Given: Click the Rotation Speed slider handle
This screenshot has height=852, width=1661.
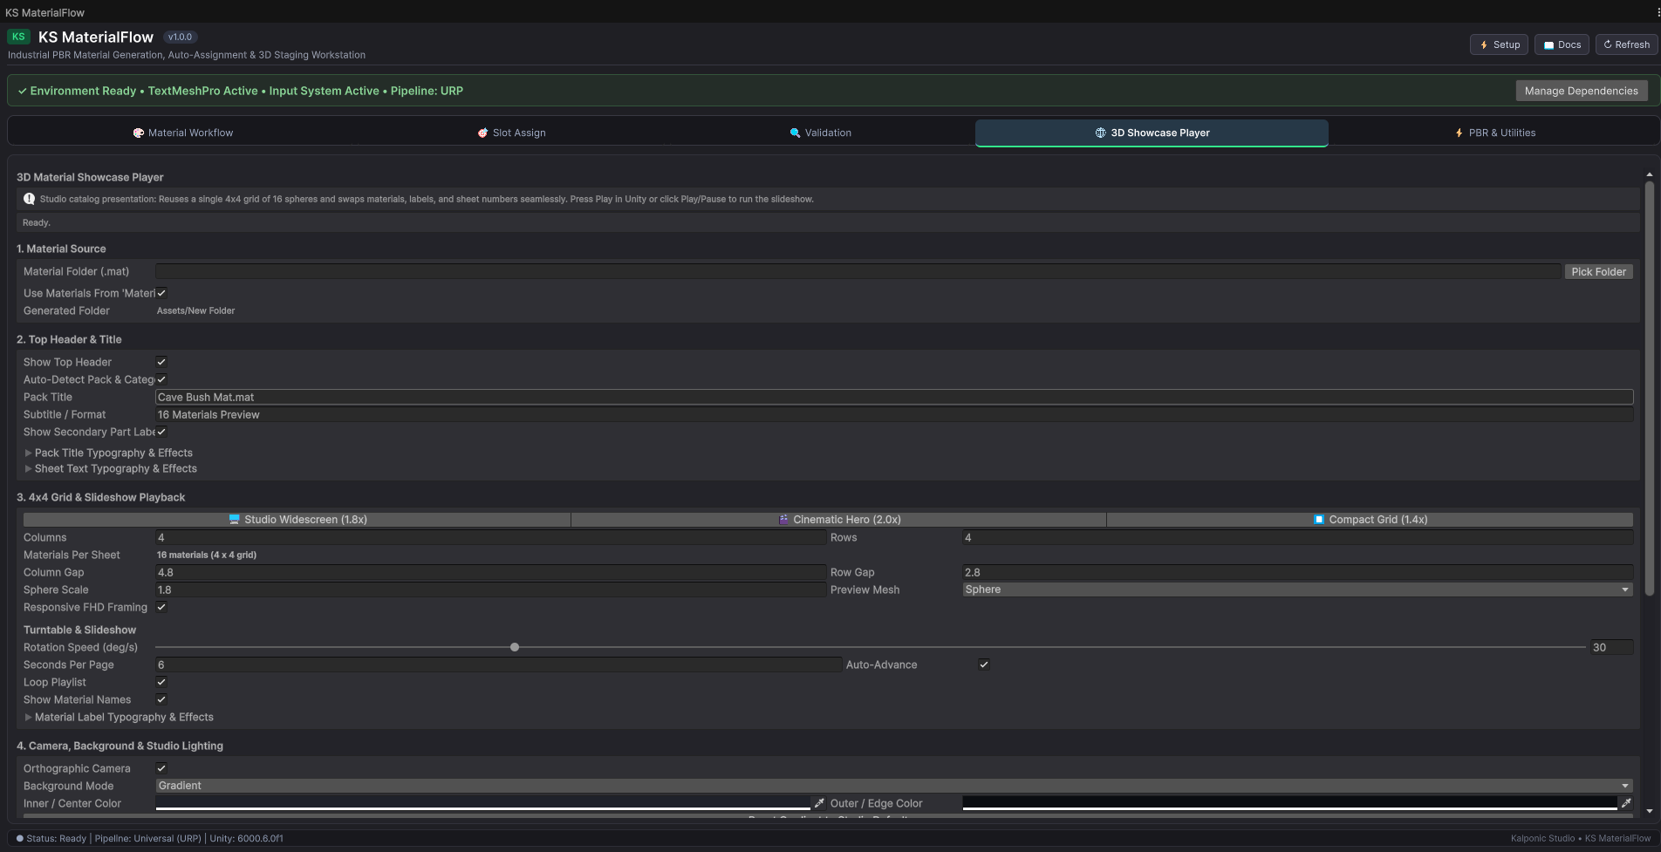Looking at the screenshot, I should point(515,647).
